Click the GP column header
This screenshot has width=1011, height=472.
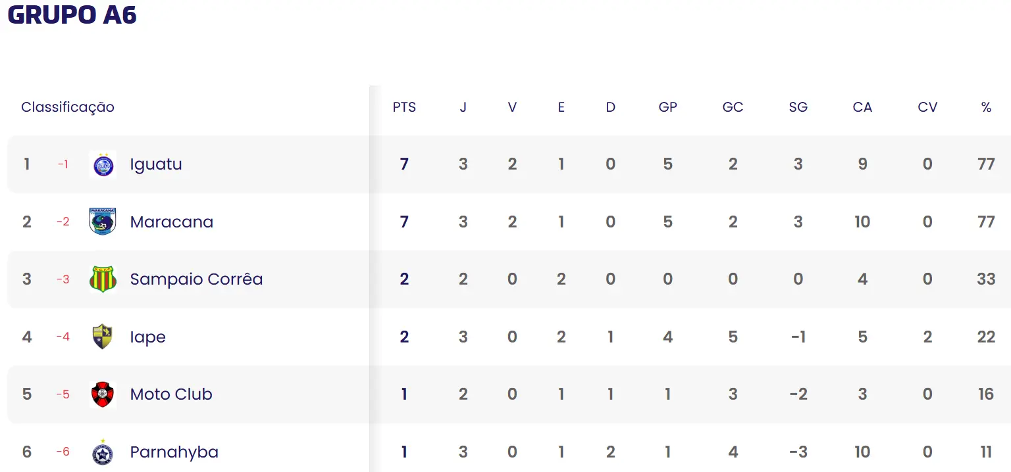point(667,107)
